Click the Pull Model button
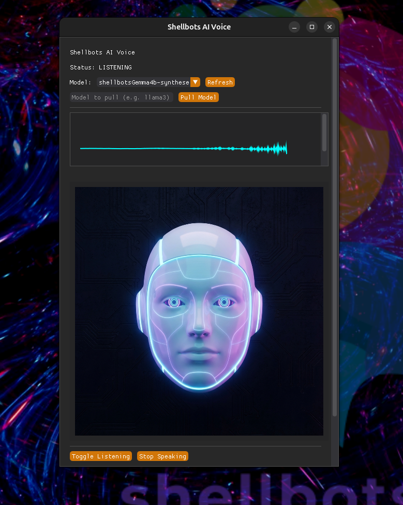The image size is (403, 505). point(199,97)
